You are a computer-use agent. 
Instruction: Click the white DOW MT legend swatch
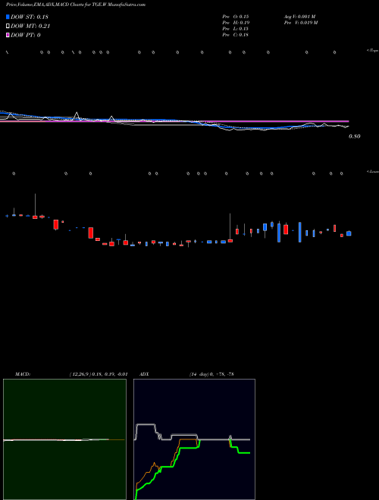tap(8, 26)
